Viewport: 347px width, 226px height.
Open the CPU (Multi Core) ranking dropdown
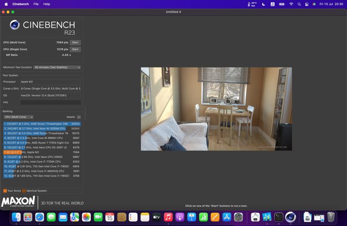[x=18, y=117]
